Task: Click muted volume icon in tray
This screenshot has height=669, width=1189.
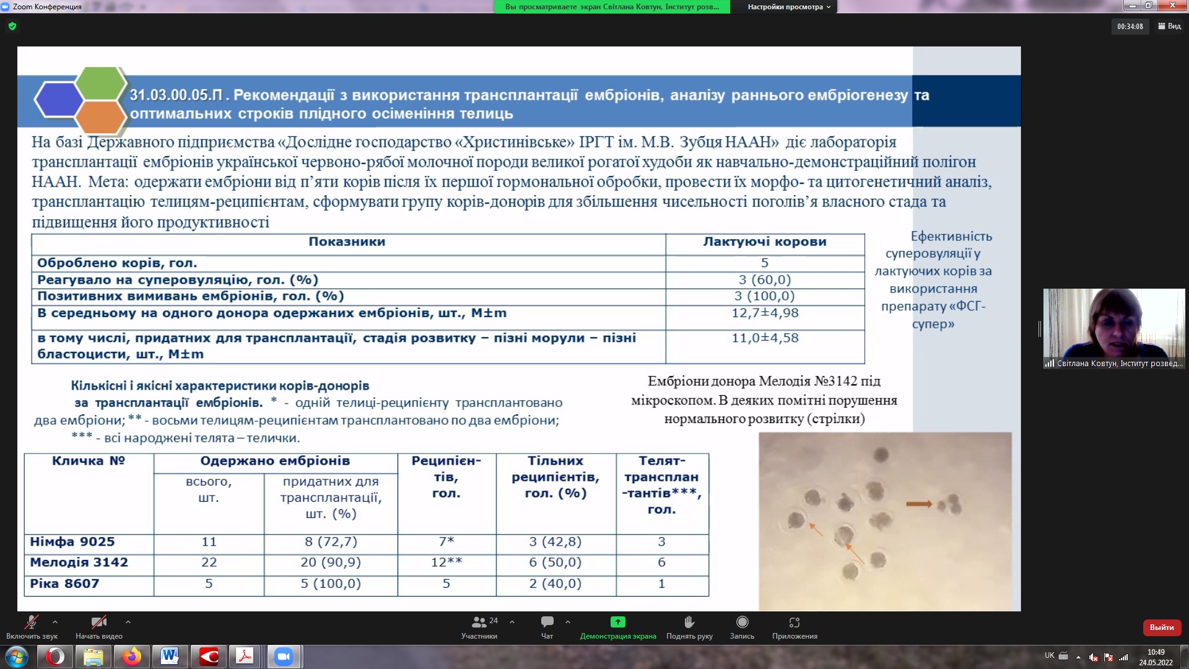Action: (1094, 657)
